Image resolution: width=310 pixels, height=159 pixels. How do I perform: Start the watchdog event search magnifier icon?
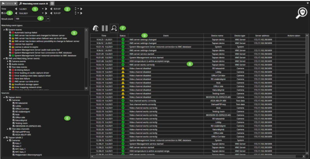coord(114,28)
